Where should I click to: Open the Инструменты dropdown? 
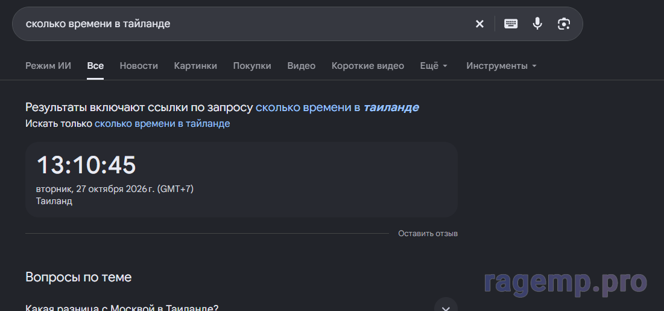point(501,66)
